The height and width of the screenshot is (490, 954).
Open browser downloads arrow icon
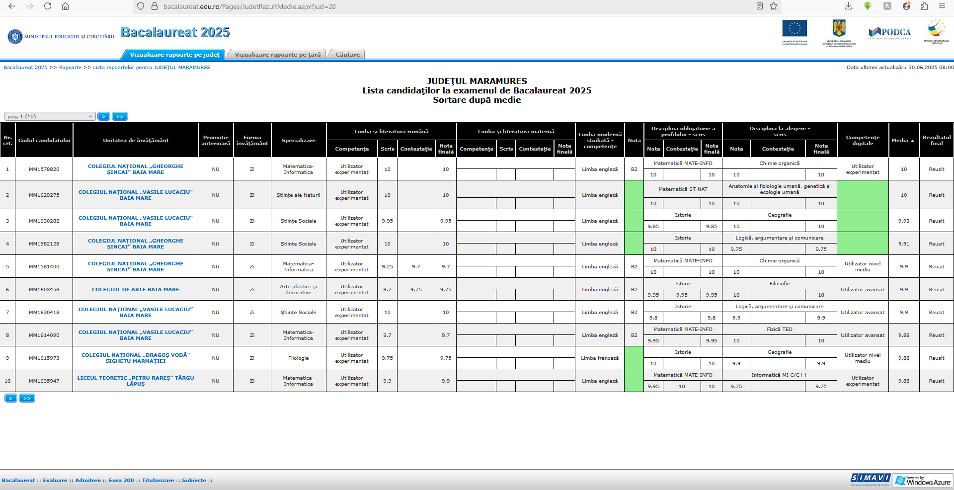[x=848, y=6]
